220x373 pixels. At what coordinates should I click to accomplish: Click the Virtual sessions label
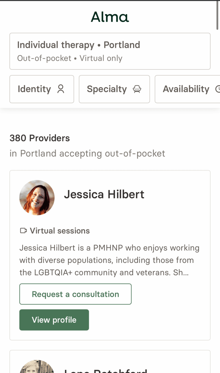(x=60, y=231)
